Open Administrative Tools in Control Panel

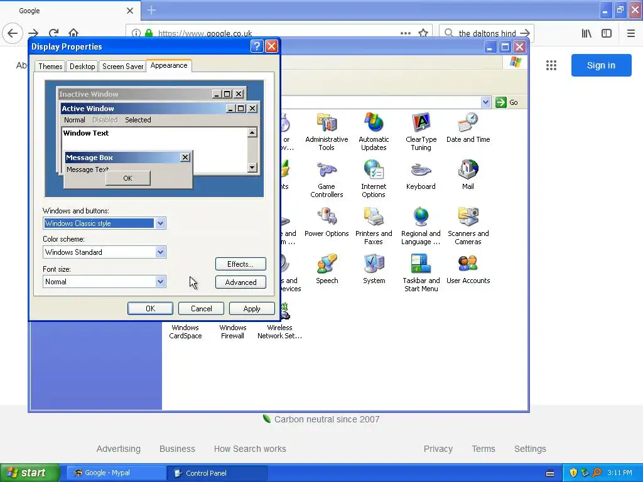click(x=327, y=132)
